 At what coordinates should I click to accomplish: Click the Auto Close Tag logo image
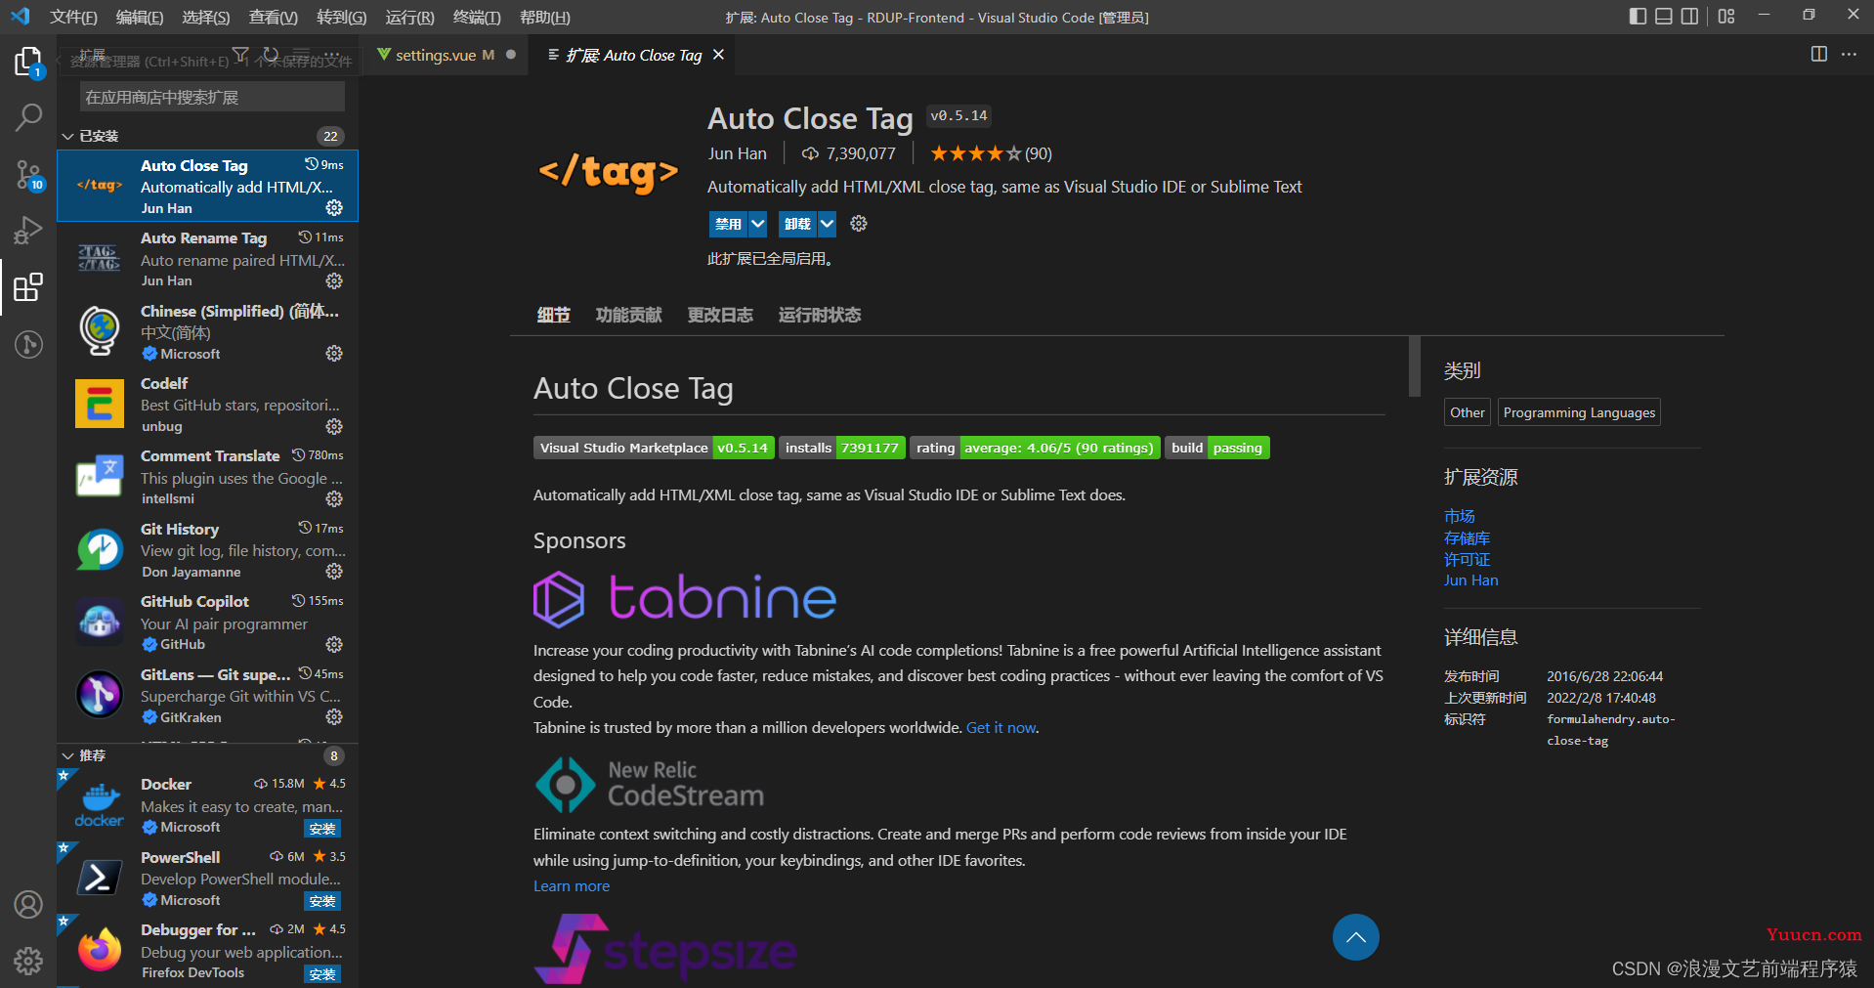[x=608, y=173]
